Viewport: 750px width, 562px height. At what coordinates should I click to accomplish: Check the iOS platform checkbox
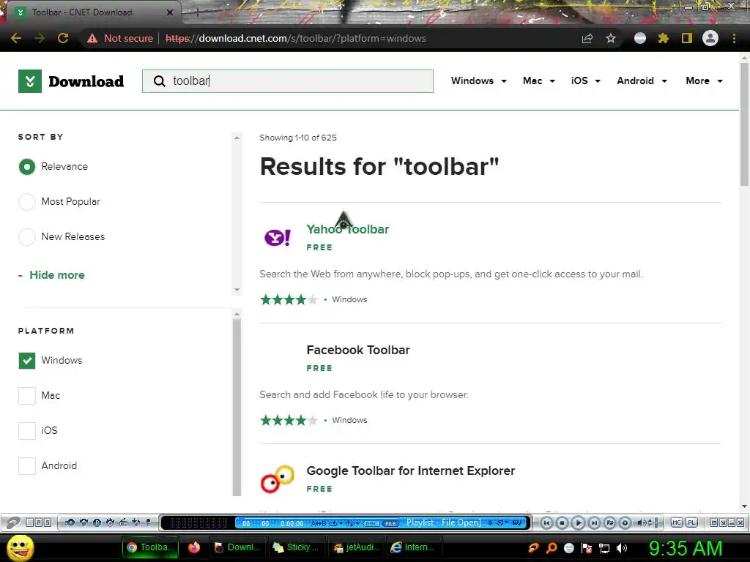tap(27, 430)
